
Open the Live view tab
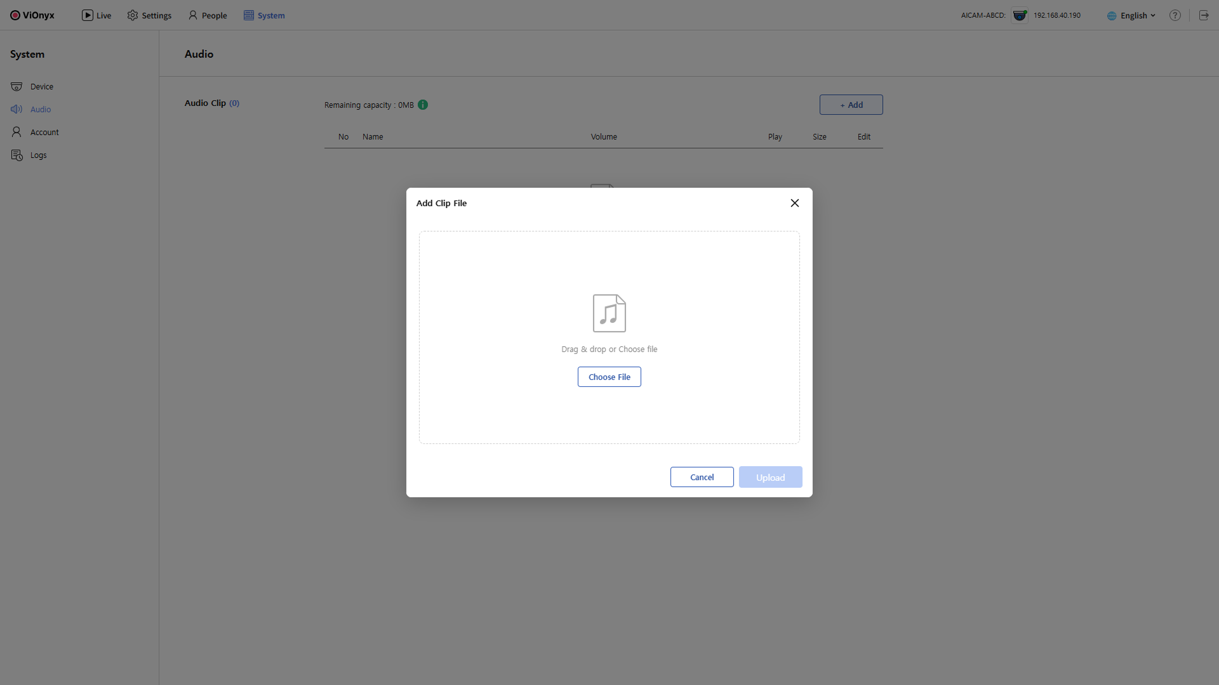[x=97, y=15]
